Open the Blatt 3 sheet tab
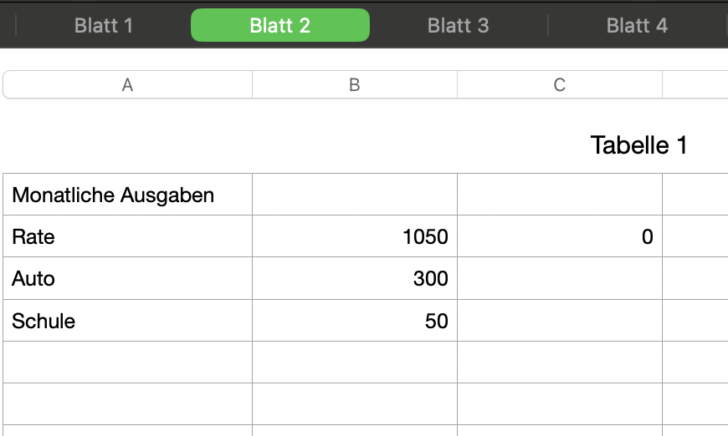This screenshot has height=436, width=728. pos(458,25)
